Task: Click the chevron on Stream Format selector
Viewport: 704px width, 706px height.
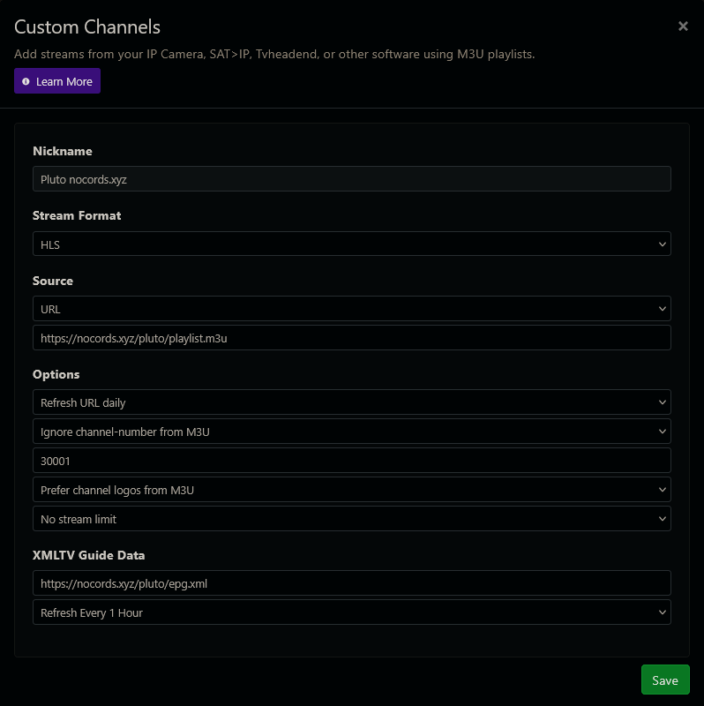Action: click(x=663, y=244)
